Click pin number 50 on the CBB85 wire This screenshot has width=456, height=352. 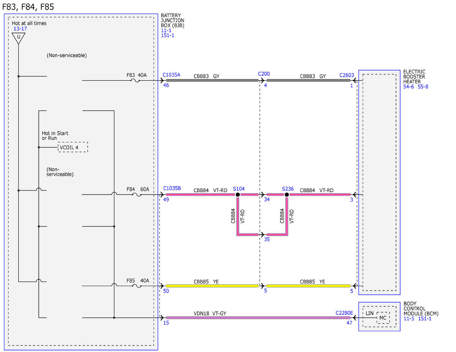[166, 291]
